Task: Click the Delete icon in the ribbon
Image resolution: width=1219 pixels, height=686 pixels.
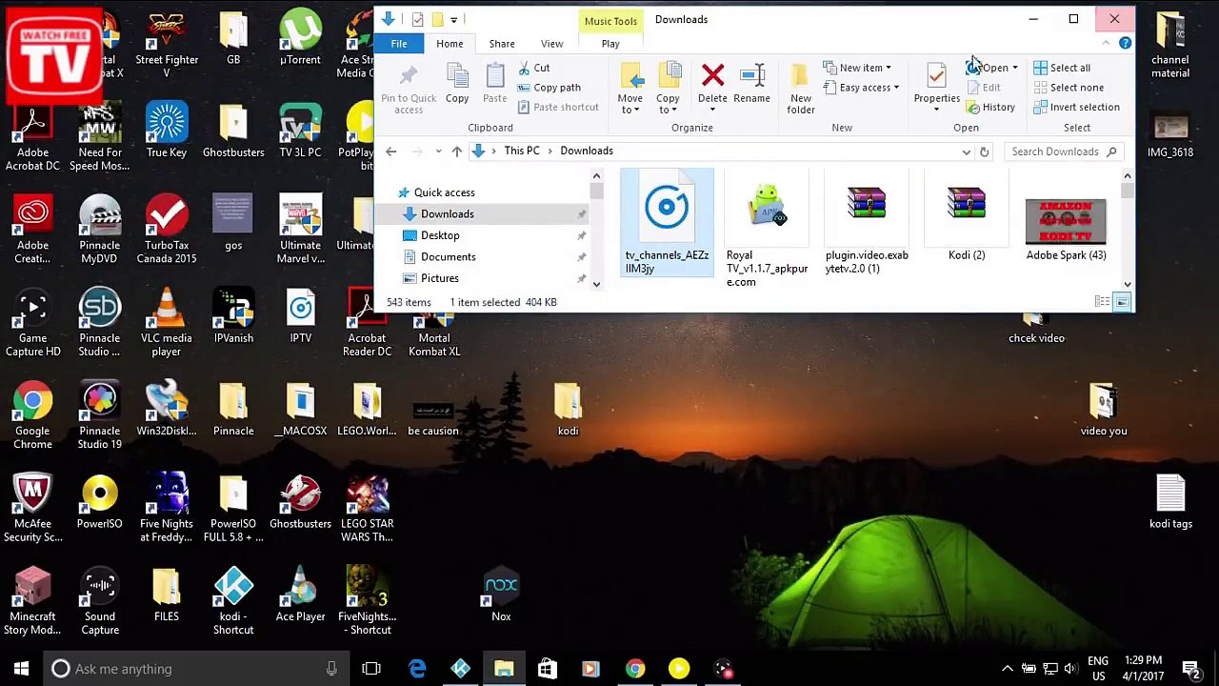Action: 712,76
